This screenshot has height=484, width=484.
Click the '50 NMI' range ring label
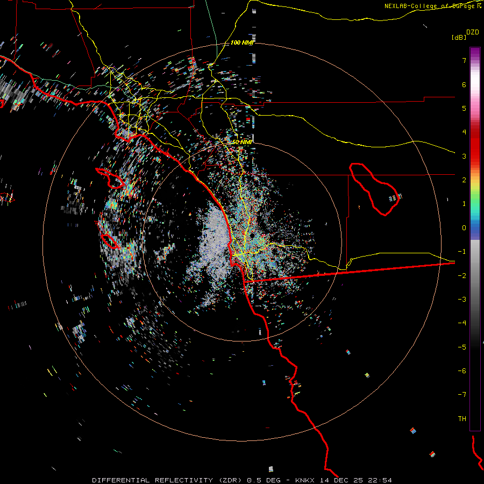[242, 142]
